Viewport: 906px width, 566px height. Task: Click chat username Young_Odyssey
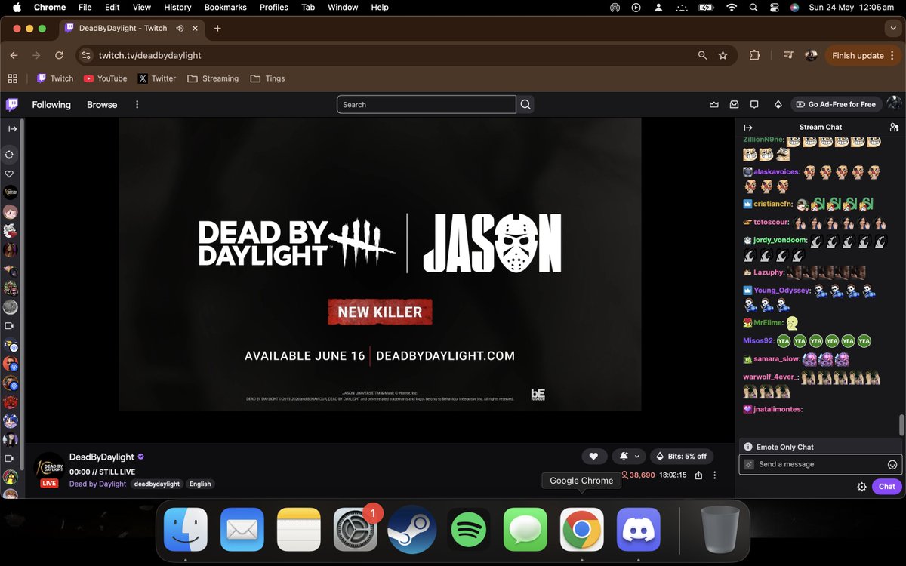coord(781,290)
